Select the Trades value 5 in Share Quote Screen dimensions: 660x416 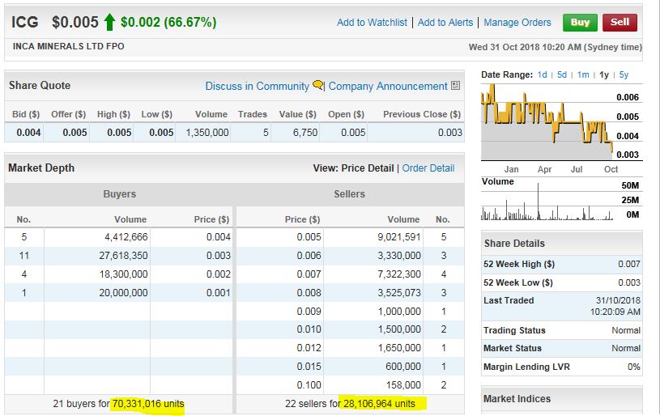click(x=266, y=133)
